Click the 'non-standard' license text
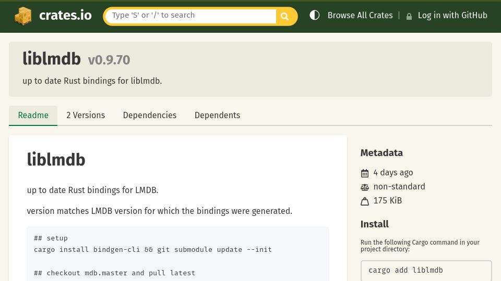Image resolution: width=501 pixels, height=281 pixels. 399,186
